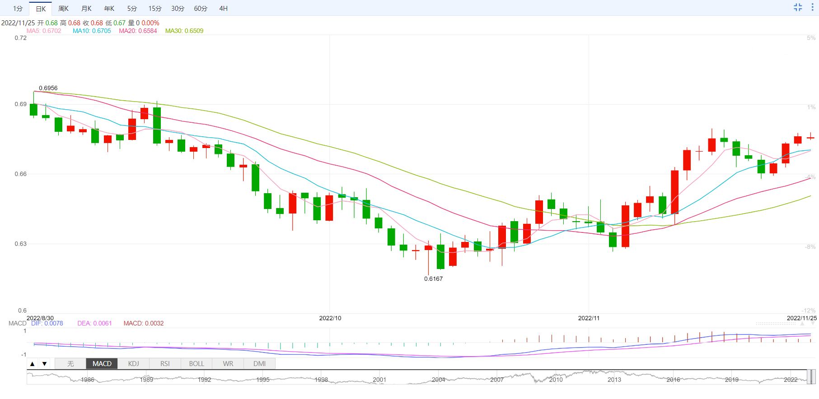Click the MA10: 0.6705 legend label
This screenshot has height=399, width=819.
pyautogui.click(x=92, y=31)
